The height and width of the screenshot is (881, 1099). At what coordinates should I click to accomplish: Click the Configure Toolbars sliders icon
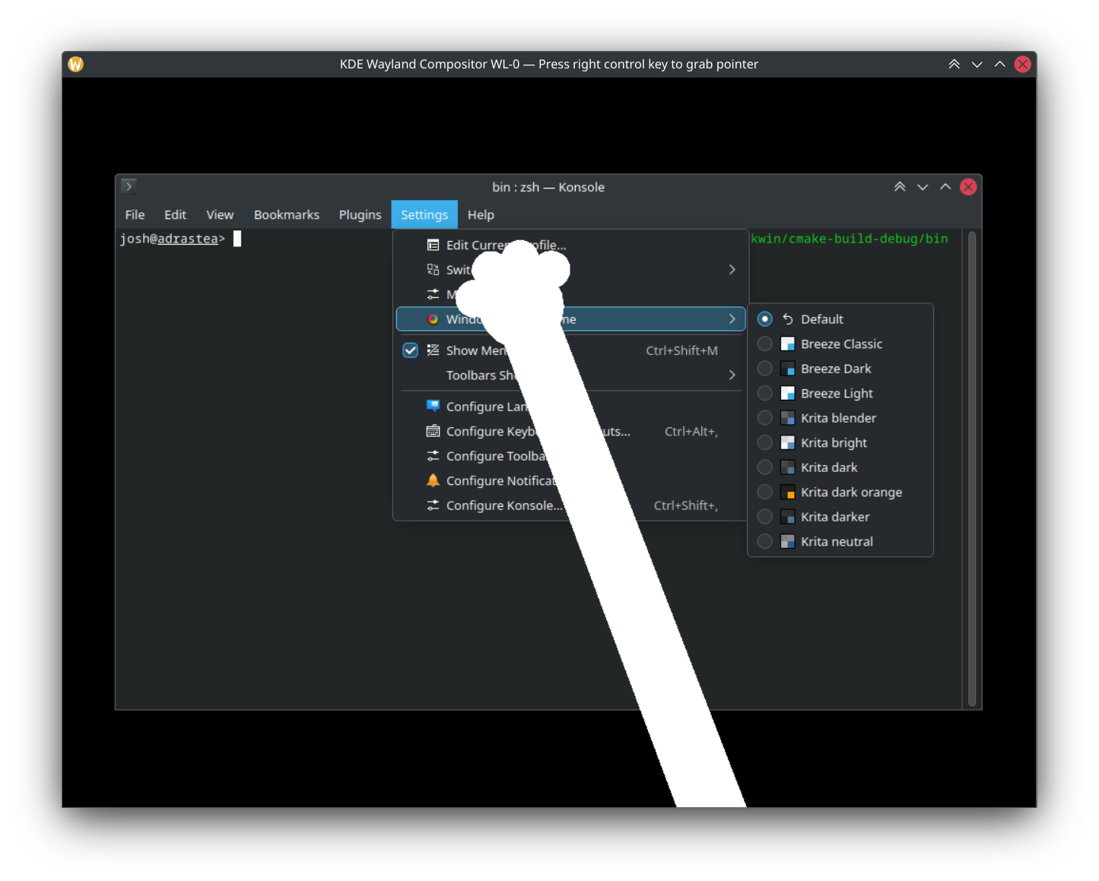pos(433,456)
